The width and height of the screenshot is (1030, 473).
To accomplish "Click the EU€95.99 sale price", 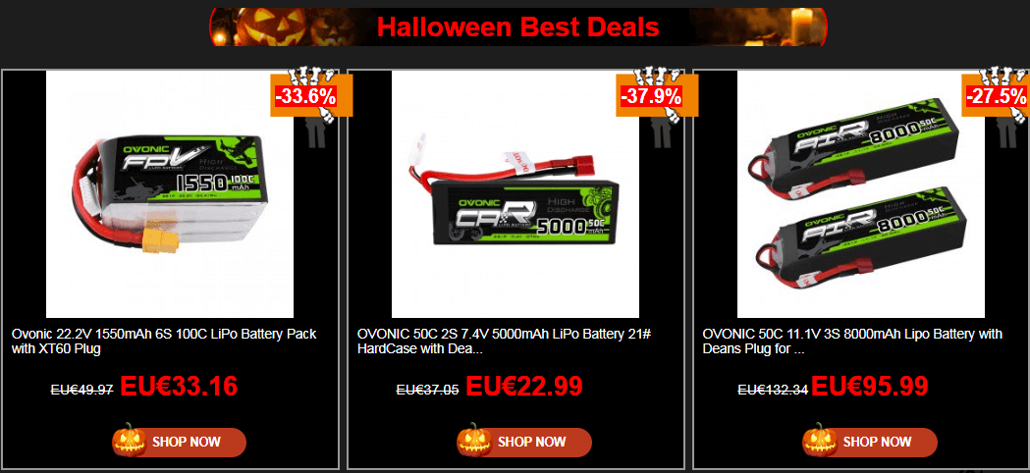I will click(870, 387).
